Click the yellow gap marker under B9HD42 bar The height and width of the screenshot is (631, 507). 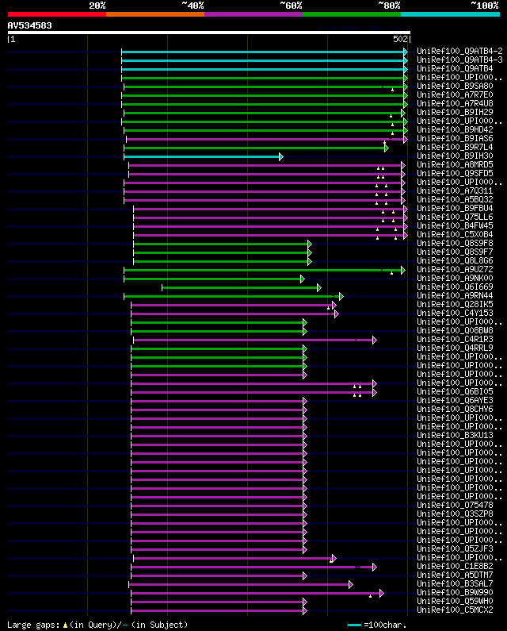[x=392, y=133]
